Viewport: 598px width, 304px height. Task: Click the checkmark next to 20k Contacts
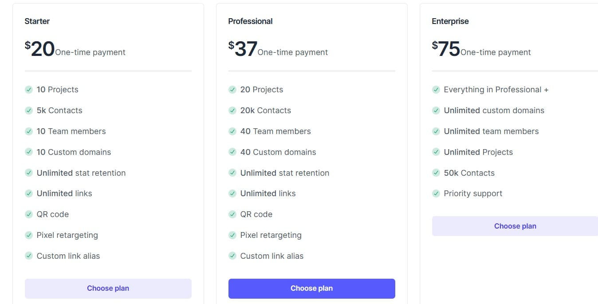(x=232, y=111)
